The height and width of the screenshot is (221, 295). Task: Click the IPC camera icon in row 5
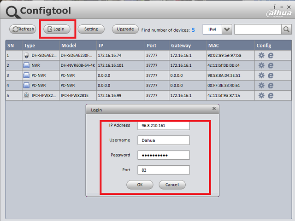27,95
